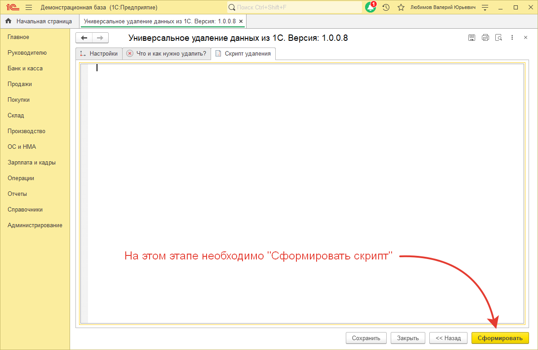Open the Что и как нужно удалить tab
This screenshot has height=350, width=538.
[166, 53]
